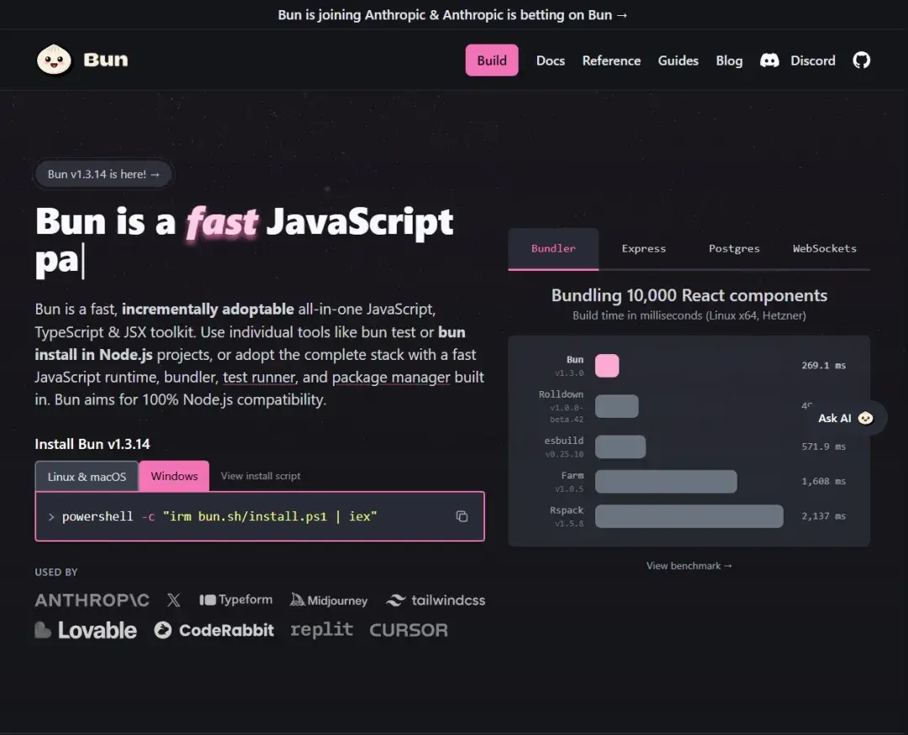Click the 269.1 ms value
Viewport: 908px width, 735px height.
(x=823, y=366)
